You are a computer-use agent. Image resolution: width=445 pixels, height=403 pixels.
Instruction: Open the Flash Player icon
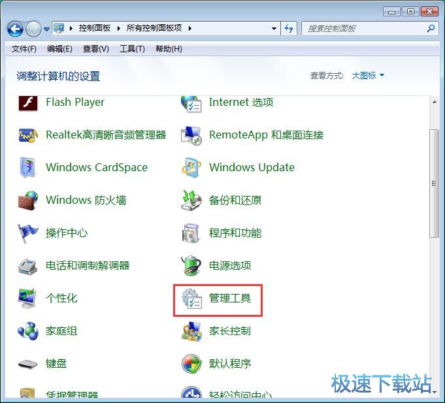click(x=28, y=103)
